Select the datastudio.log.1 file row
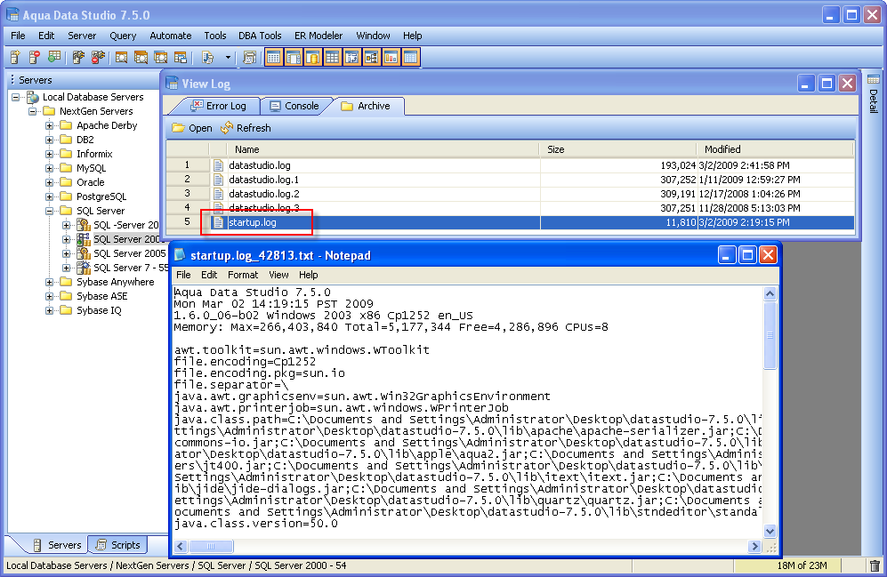The height and width of the screenshot is (577, 887). coord(510,180)
